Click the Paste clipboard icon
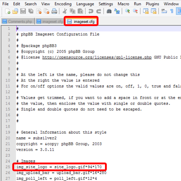The height and width of the screenshot is (181, 181). 80,11
